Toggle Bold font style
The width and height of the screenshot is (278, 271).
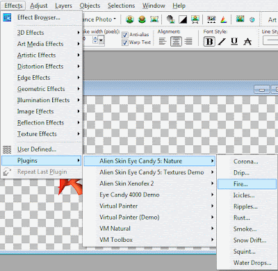tap(209, 42)
